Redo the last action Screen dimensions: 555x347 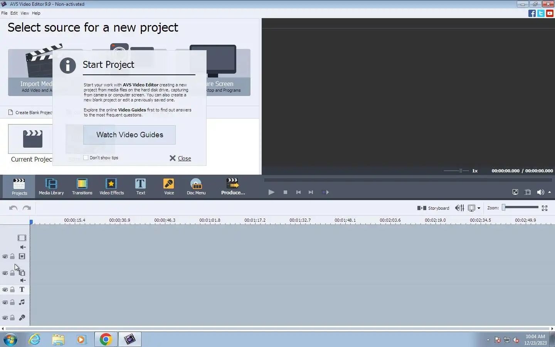27,208
